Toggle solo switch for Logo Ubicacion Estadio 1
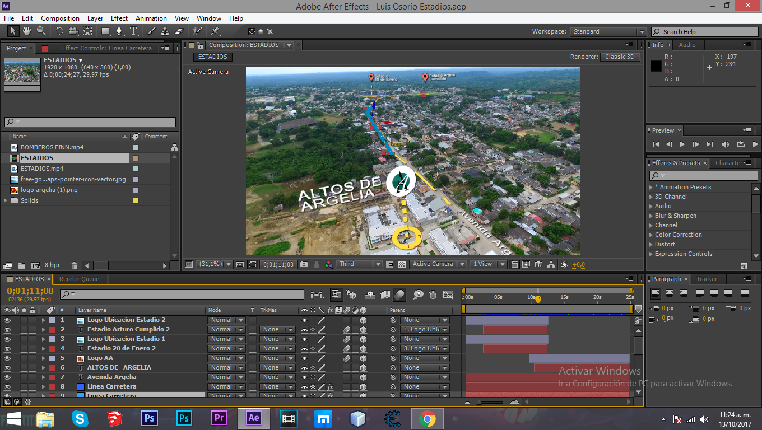762x430 pixels. pyautogui.click(x=24, y=339)
